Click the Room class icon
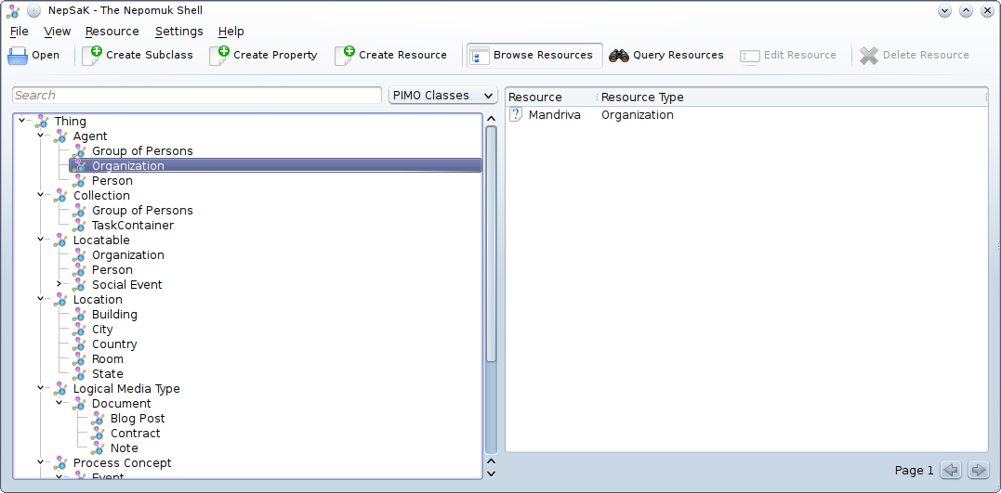 pyautogui.click(x=79, y=359)
